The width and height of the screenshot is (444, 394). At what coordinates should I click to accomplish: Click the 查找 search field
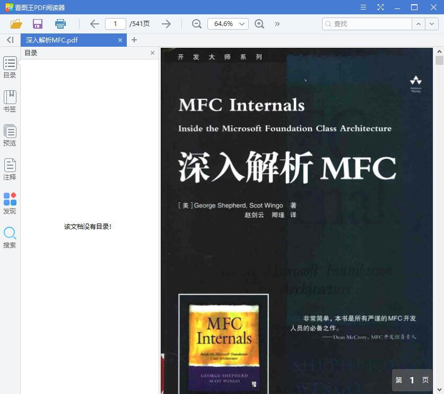pos(367,24)
